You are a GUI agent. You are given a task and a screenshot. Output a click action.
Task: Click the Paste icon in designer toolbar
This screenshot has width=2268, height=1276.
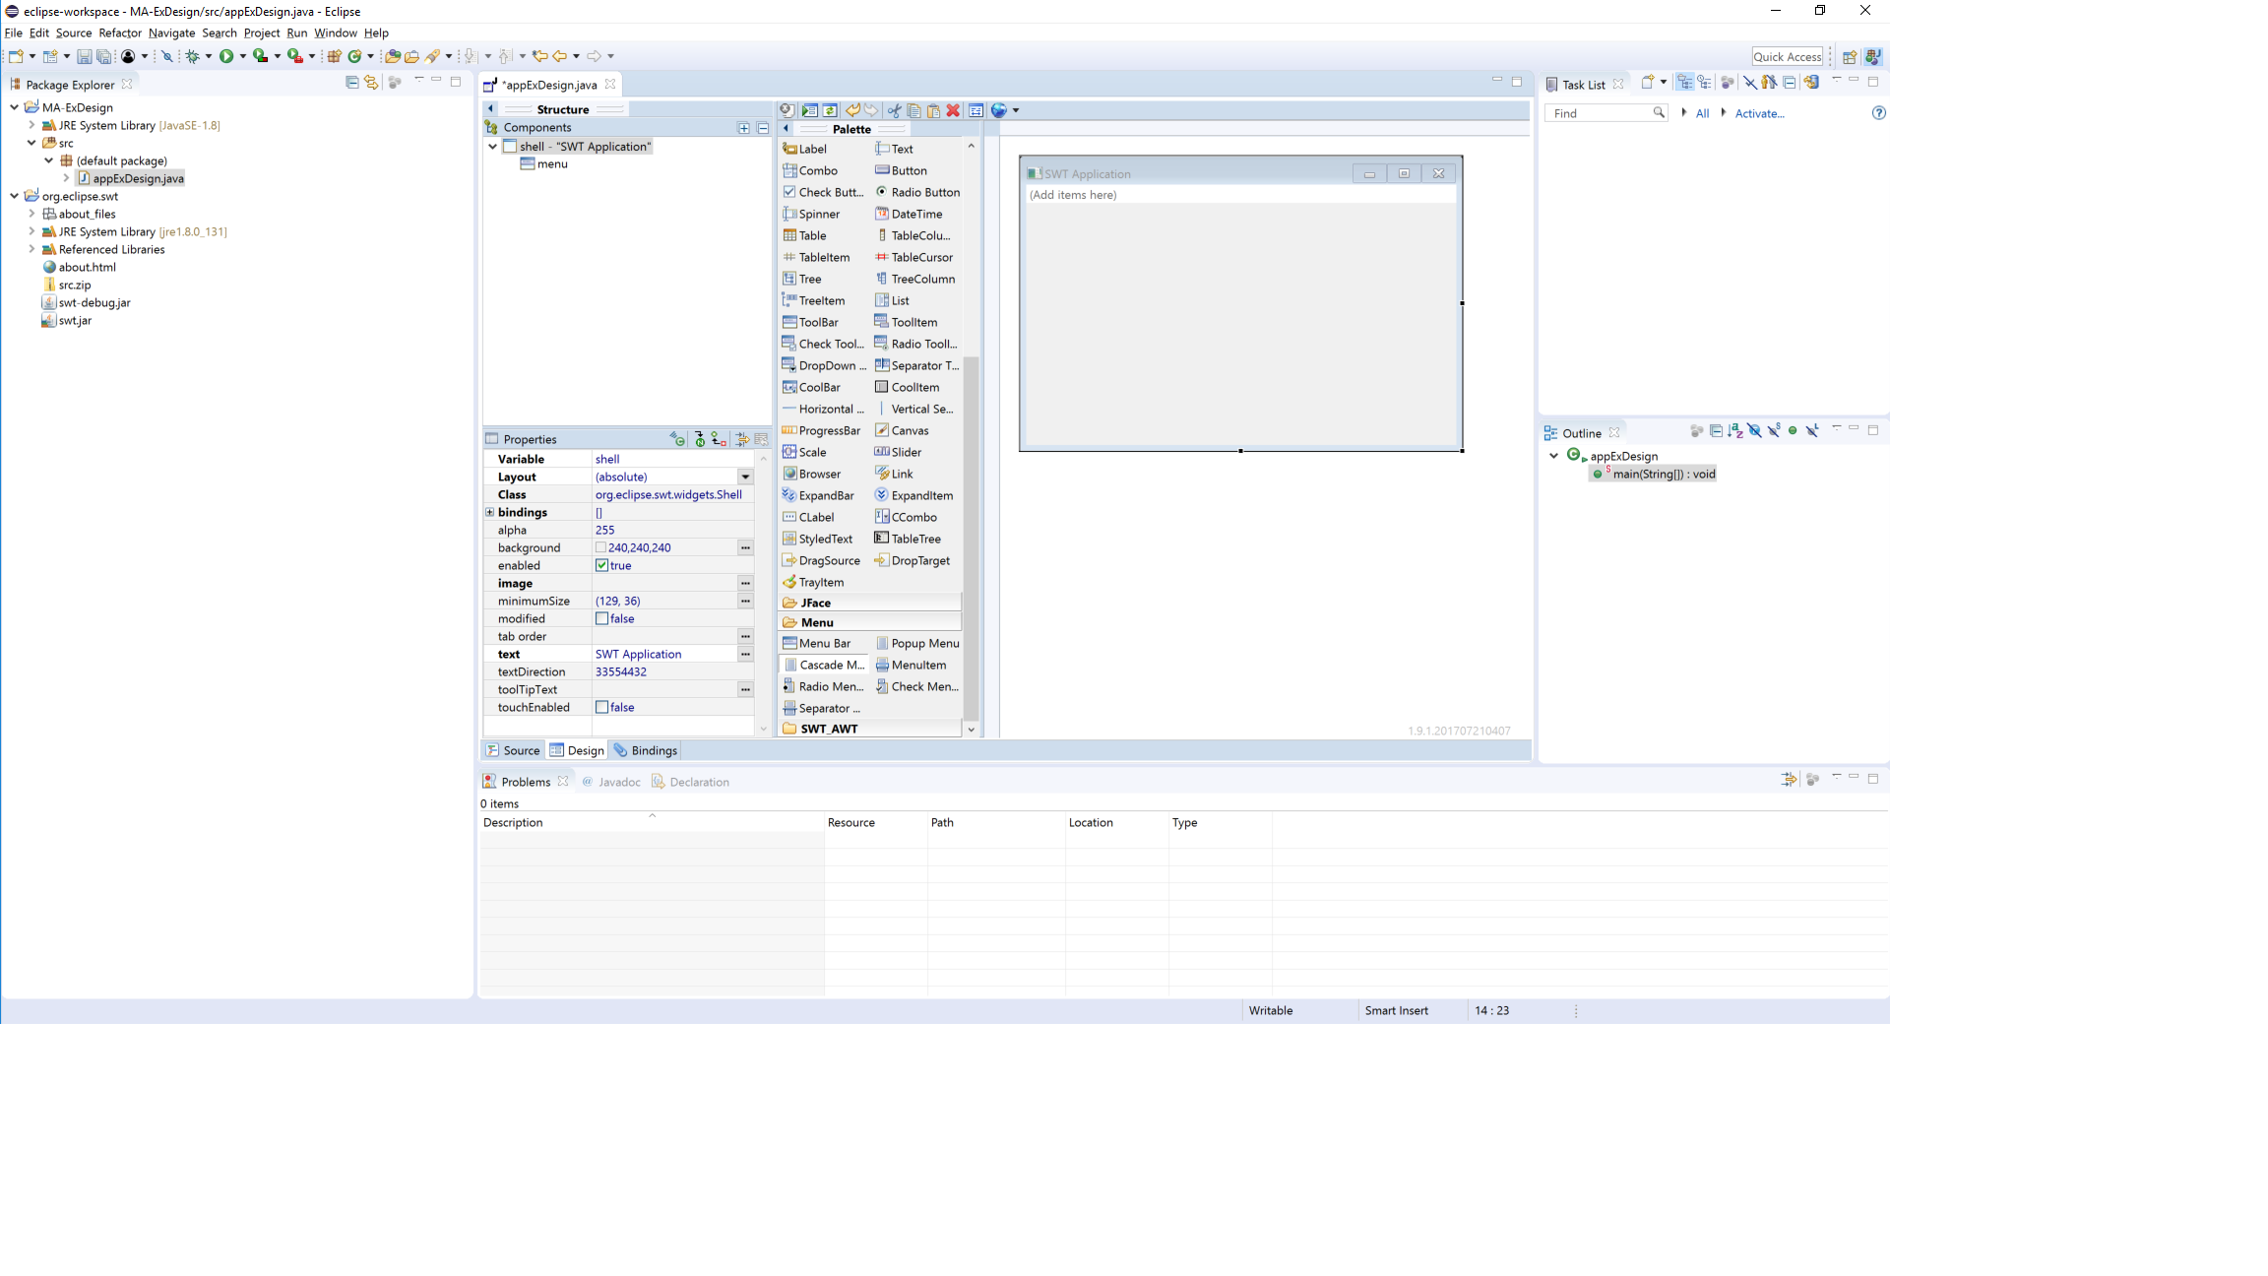pyautogui.click(x=933, y=110)
